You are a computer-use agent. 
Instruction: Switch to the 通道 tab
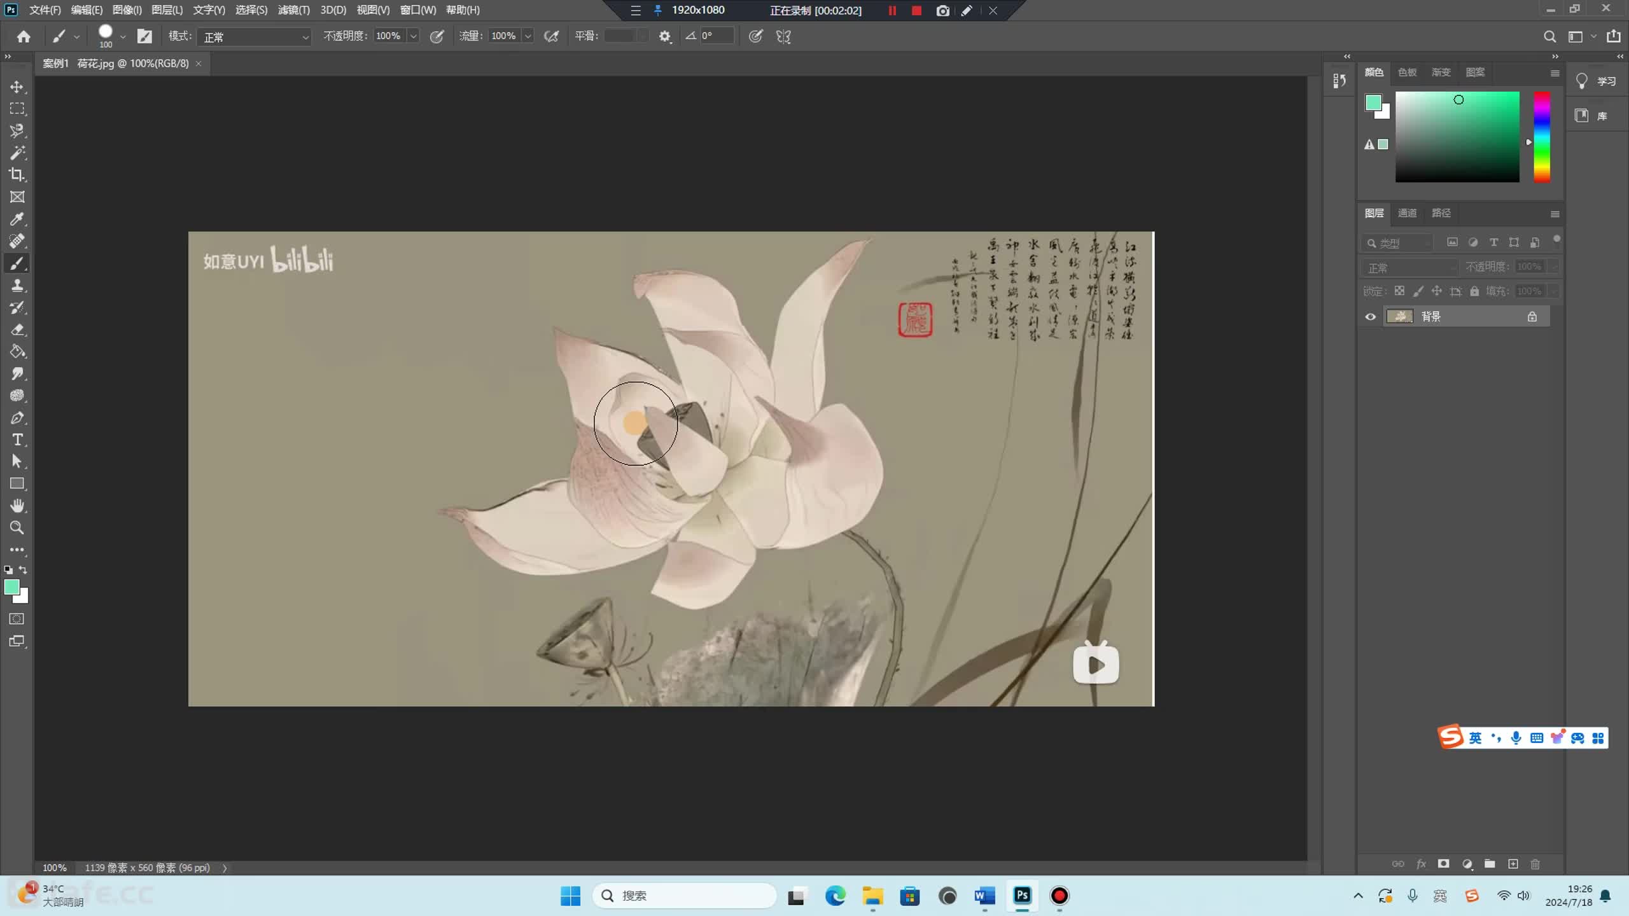point(1407,213)
